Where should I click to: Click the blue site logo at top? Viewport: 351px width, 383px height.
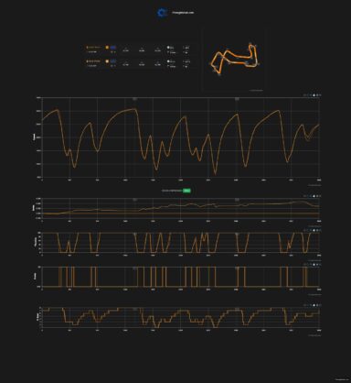pos(162,13)
